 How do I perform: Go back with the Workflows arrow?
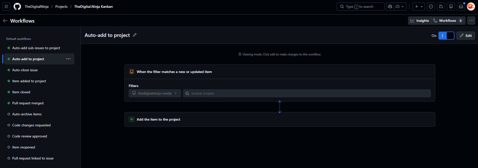pos(5,21)
